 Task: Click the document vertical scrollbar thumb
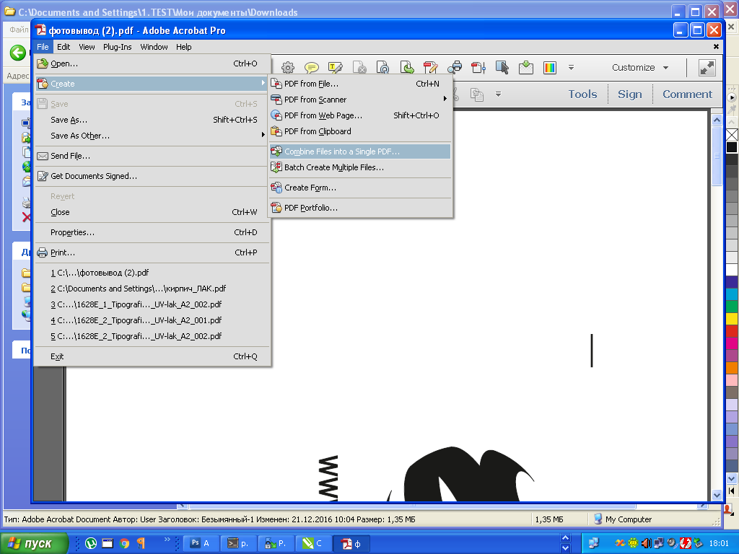(x=717, y=156)
